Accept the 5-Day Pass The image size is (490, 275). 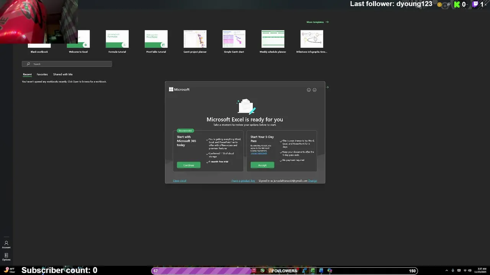coord(262,165)
